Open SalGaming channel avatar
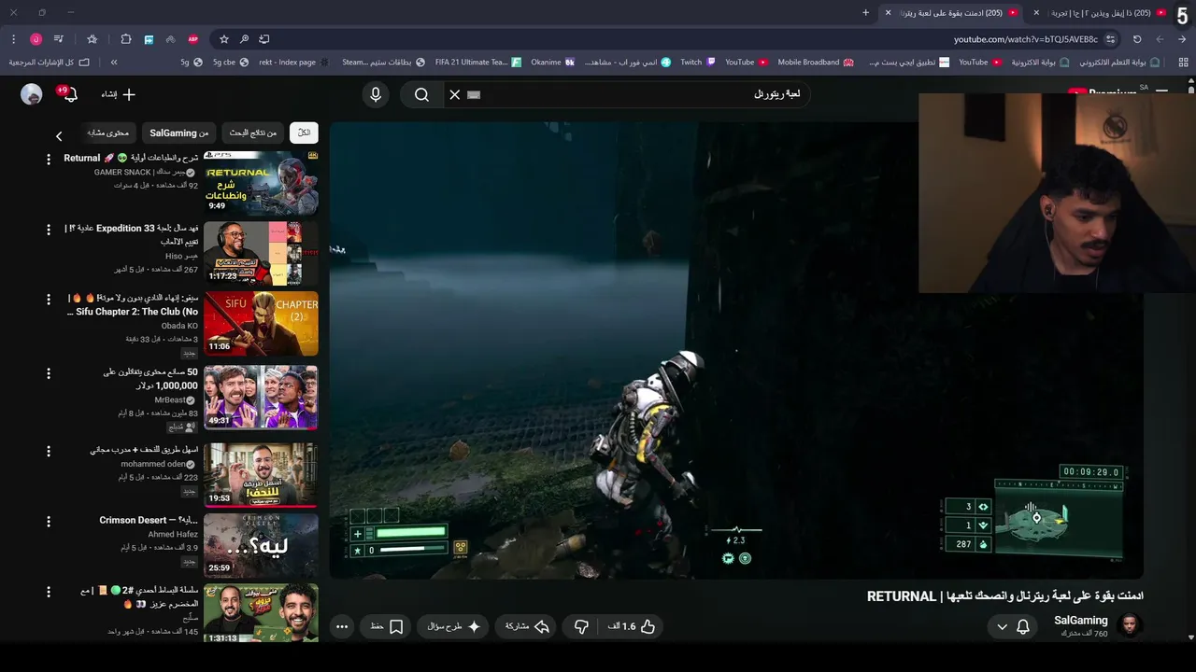This screenshot has height=672, width=1196. click(x=1130, y=625)
